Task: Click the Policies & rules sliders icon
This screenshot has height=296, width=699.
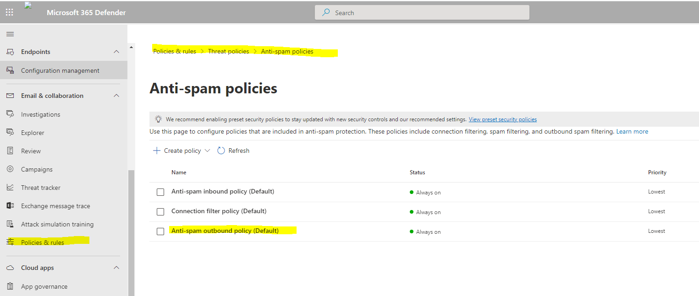Action: (10, 242)
